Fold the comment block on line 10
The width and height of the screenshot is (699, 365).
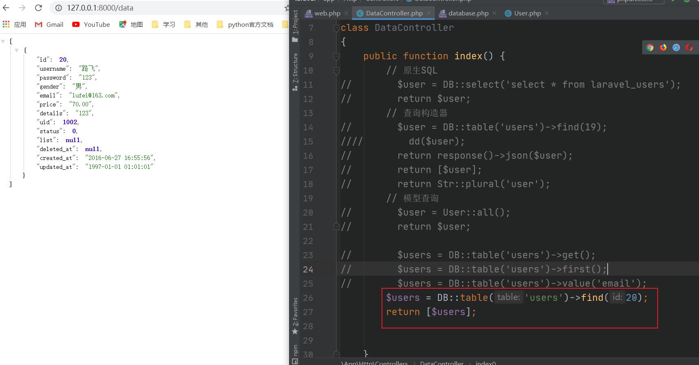(336, 71)
